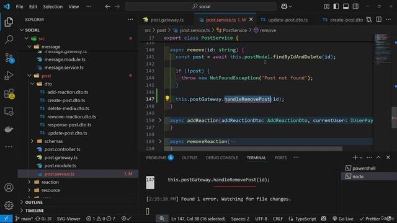397x223 pixels.
Task: Open Explorer views and more actions
Action: (x=130, y=19)
